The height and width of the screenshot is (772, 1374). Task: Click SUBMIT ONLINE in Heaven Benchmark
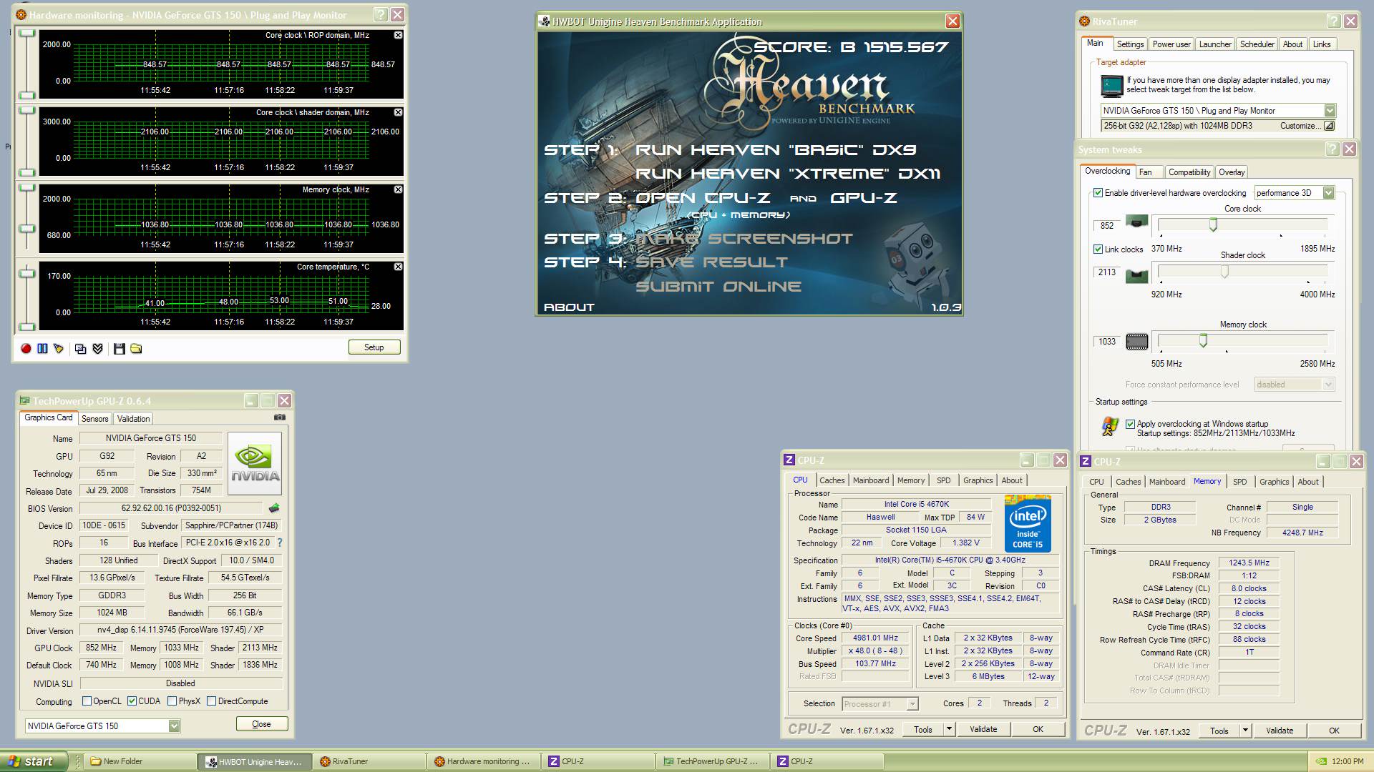[x=718, y=287]
